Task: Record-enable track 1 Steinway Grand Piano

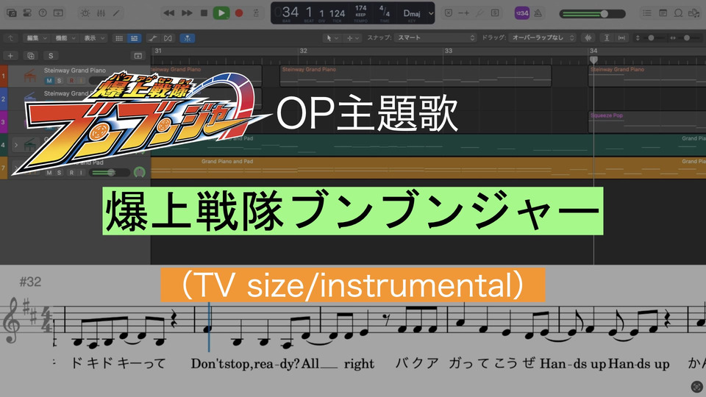Action: (71, 81)
